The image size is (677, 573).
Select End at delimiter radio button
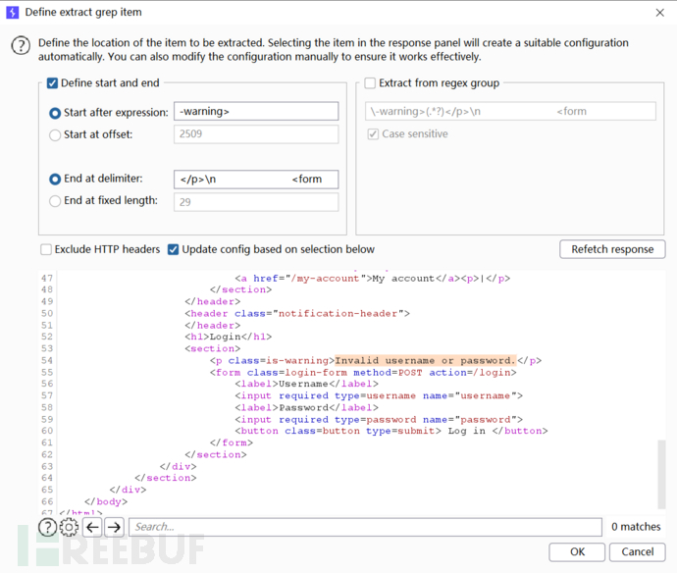pyautogui.click(x=55, y=179)
